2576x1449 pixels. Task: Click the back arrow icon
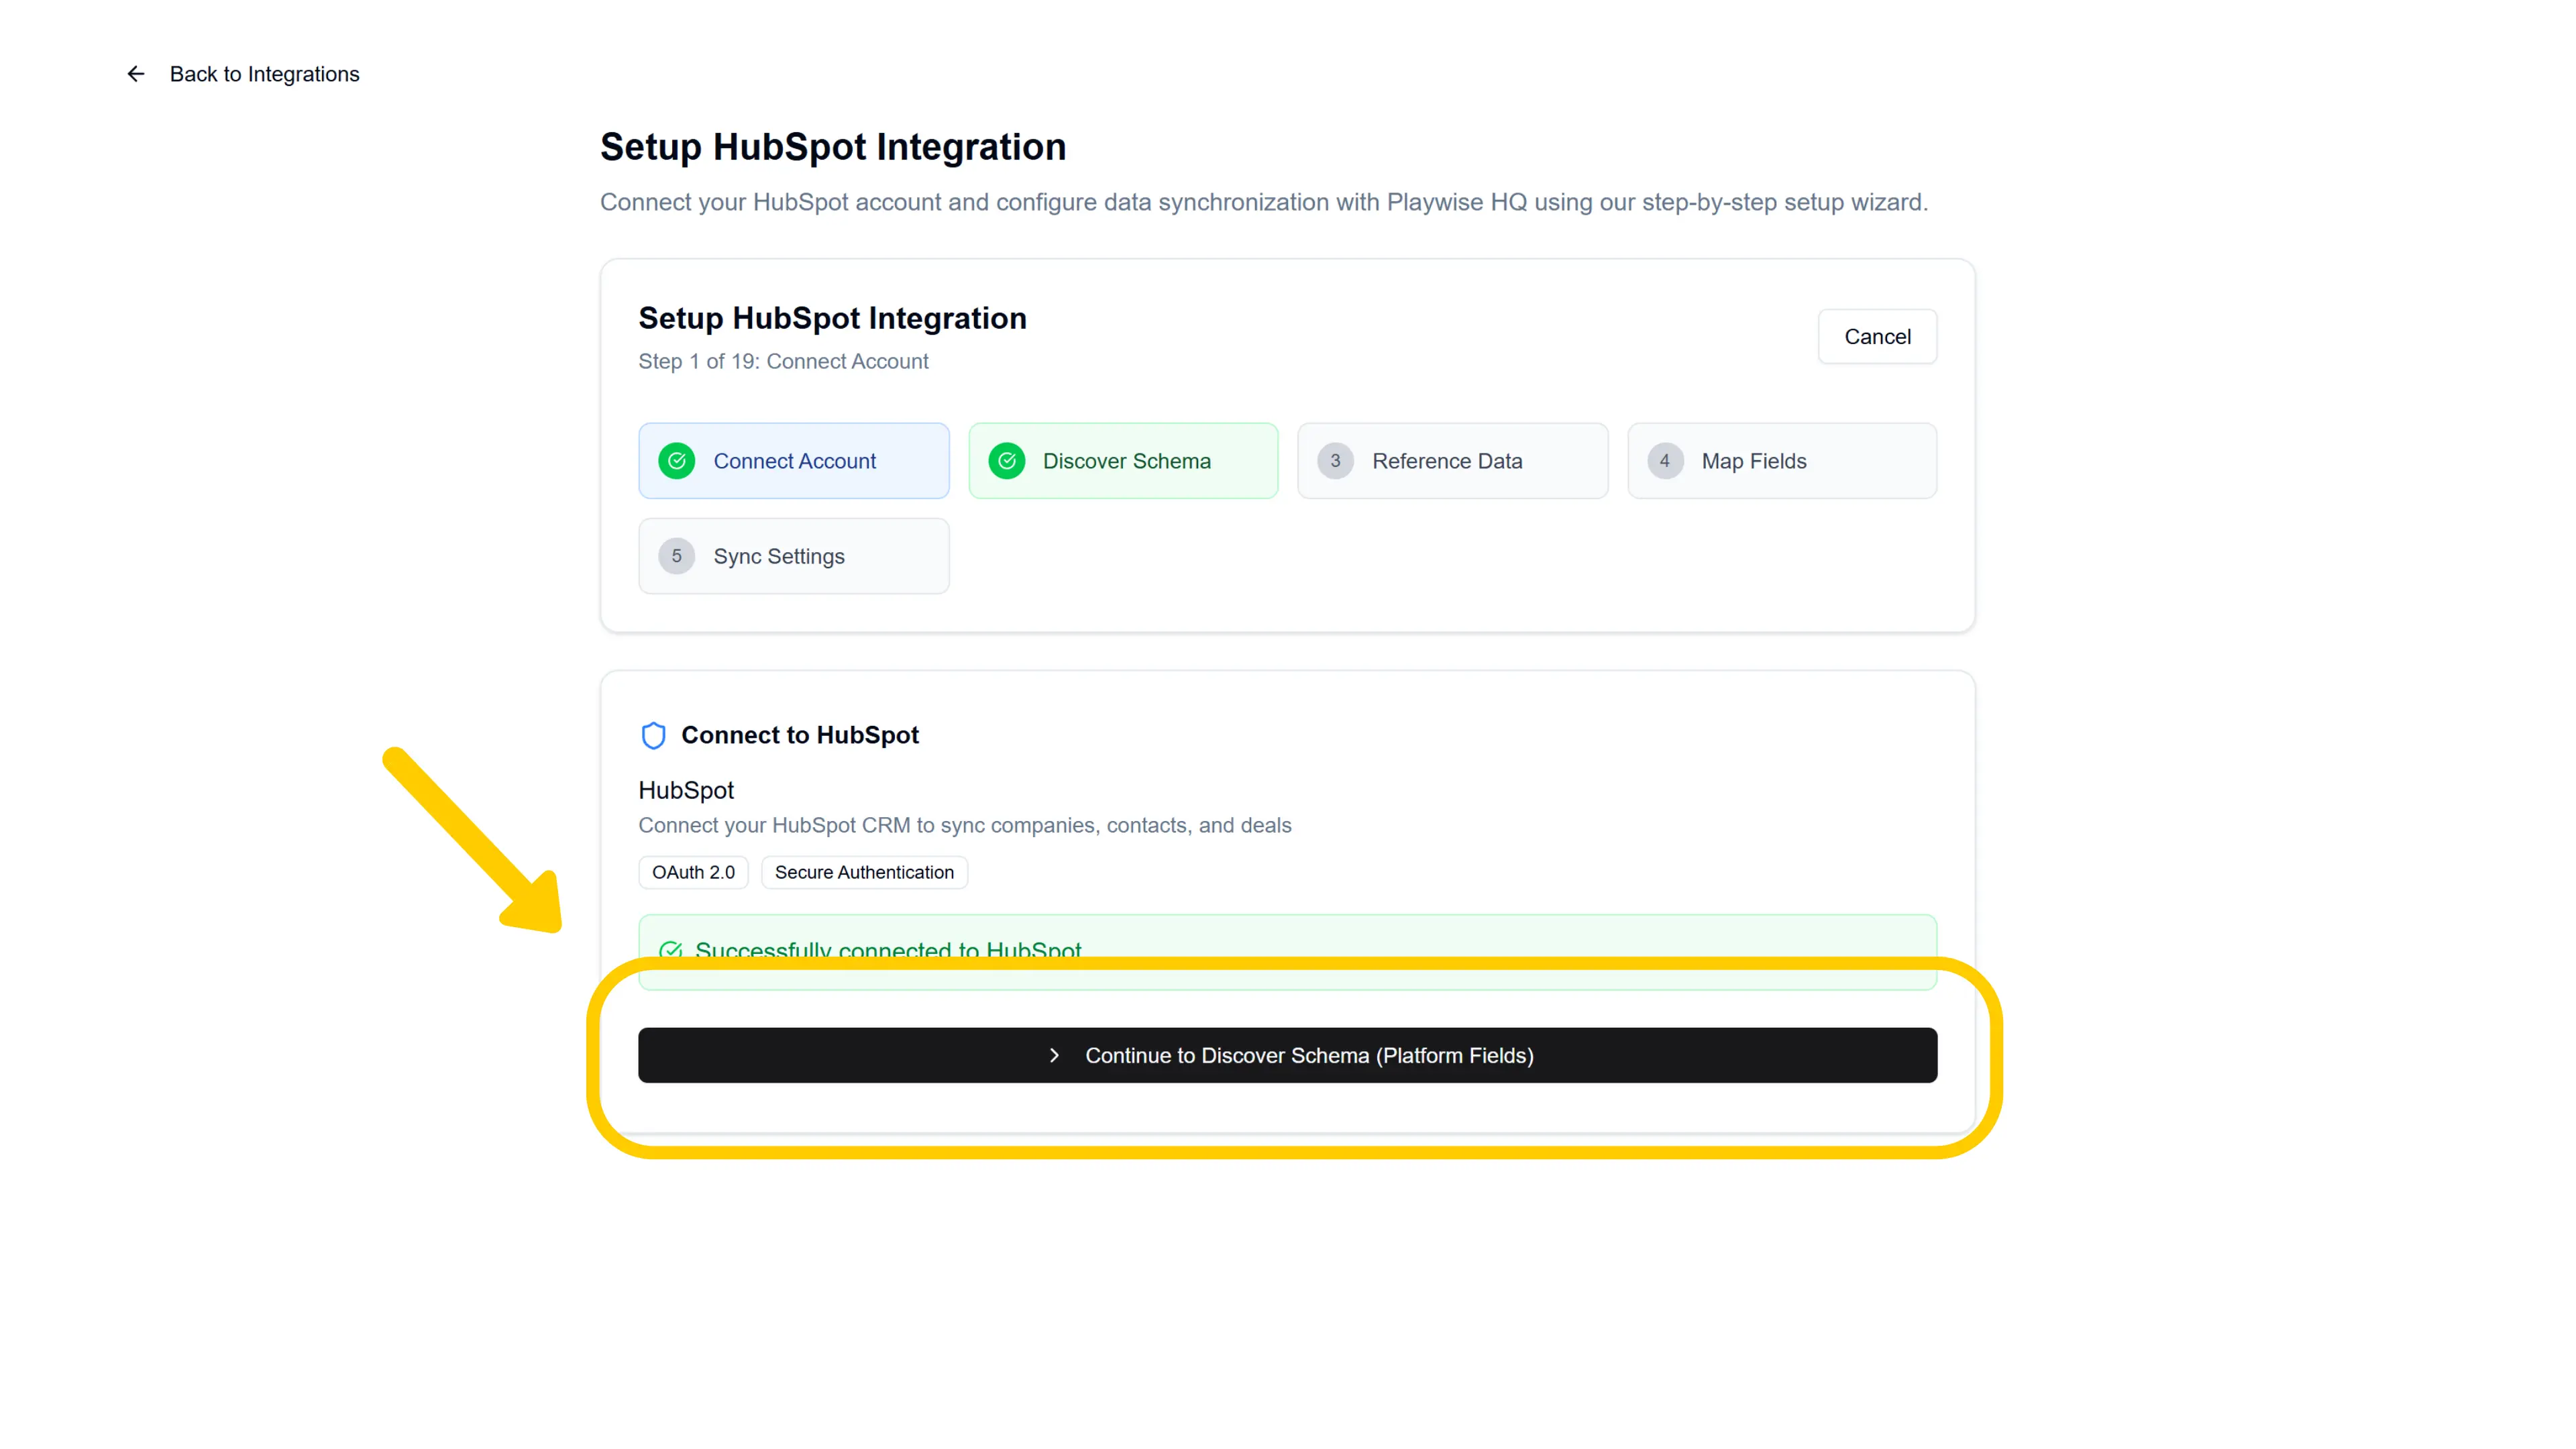[136, 73]
